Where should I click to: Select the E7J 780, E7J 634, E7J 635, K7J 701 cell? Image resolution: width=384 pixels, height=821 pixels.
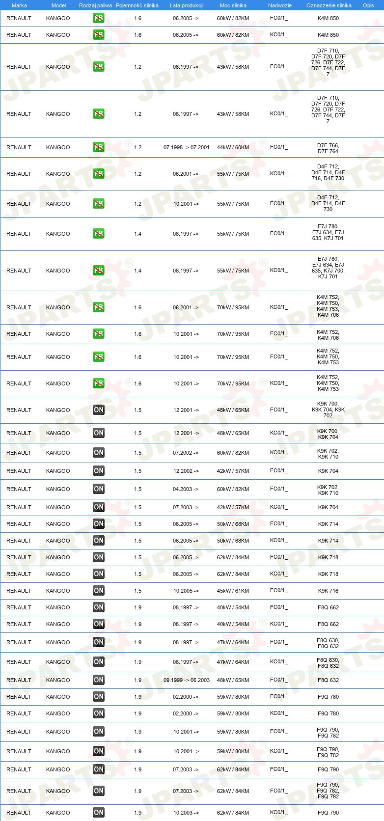[328, 232]
